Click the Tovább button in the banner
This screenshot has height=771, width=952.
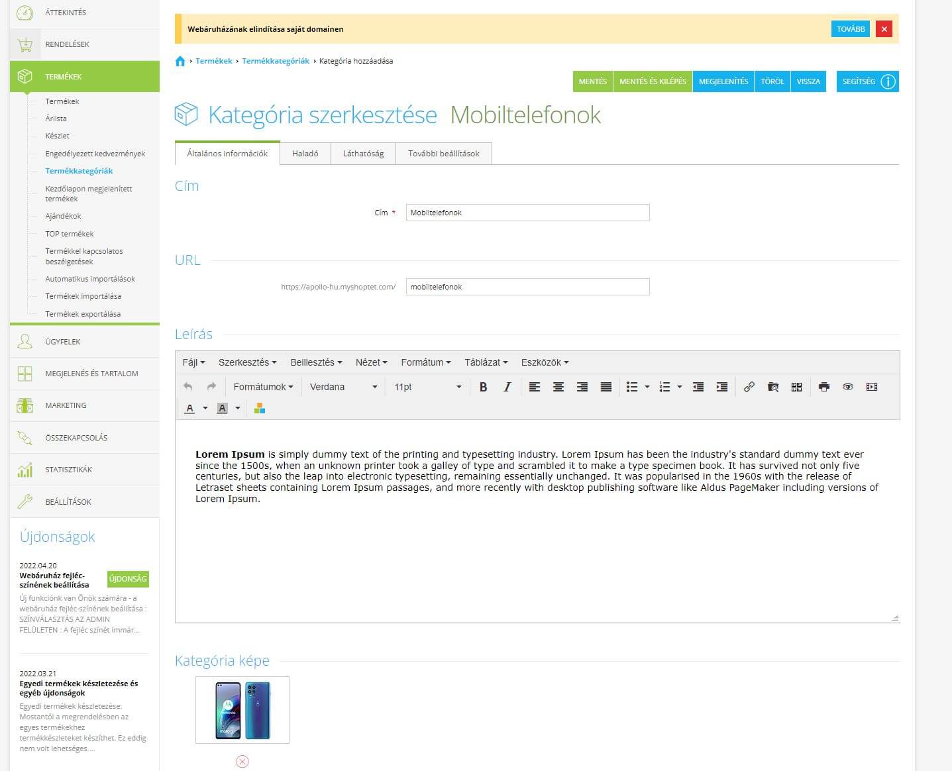tap(851, 29)
